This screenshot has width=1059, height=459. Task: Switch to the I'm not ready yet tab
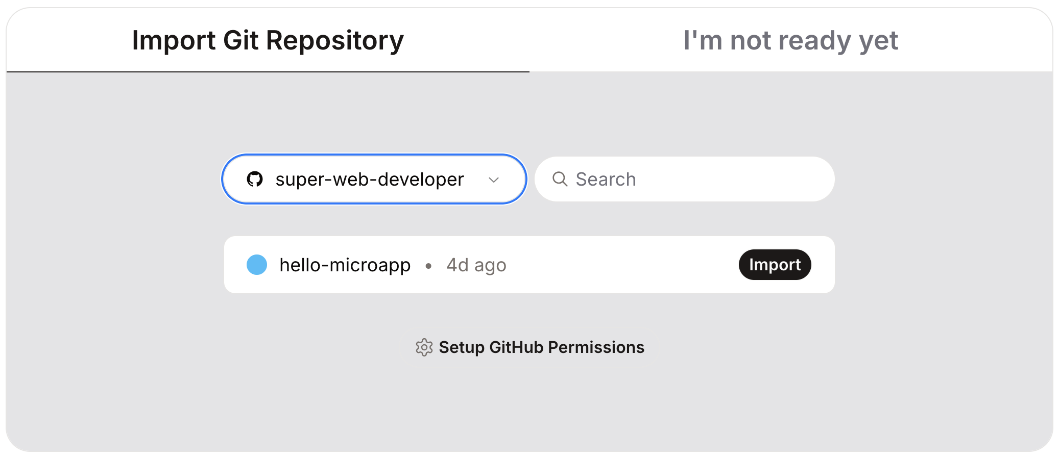click(x=790, y=41)
